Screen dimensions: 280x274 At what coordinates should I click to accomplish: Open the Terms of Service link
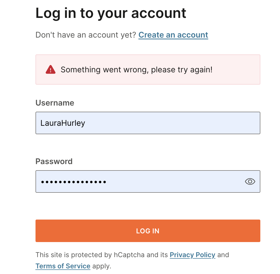pyautogui.click(x=63, y=266)
